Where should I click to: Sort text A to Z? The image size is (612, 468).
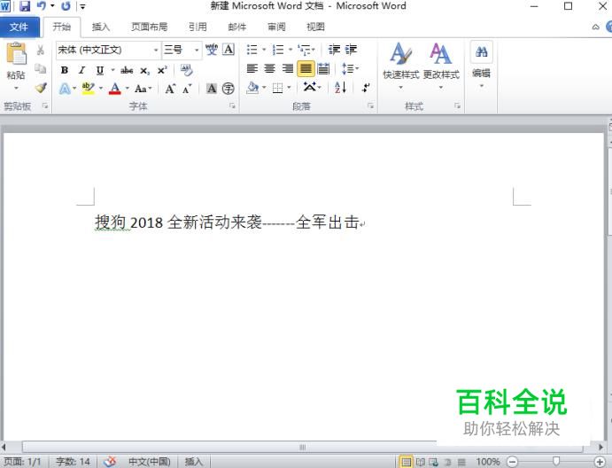(340, 88)
